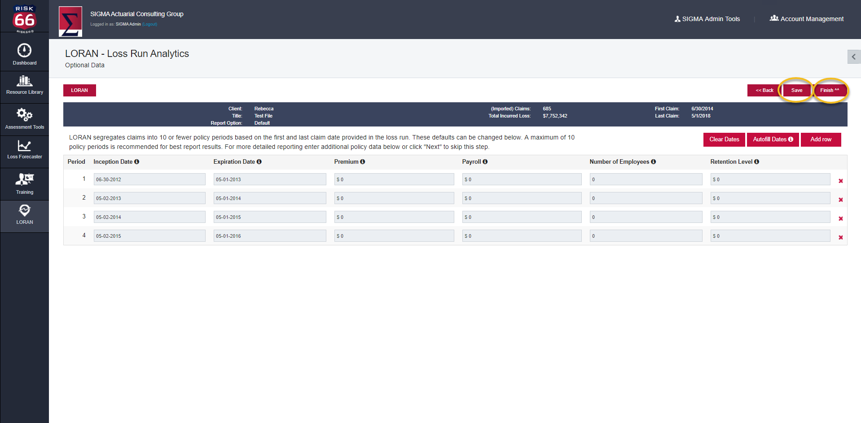
Task: Click the red LORAN button
Action: [x=79, y=90]
